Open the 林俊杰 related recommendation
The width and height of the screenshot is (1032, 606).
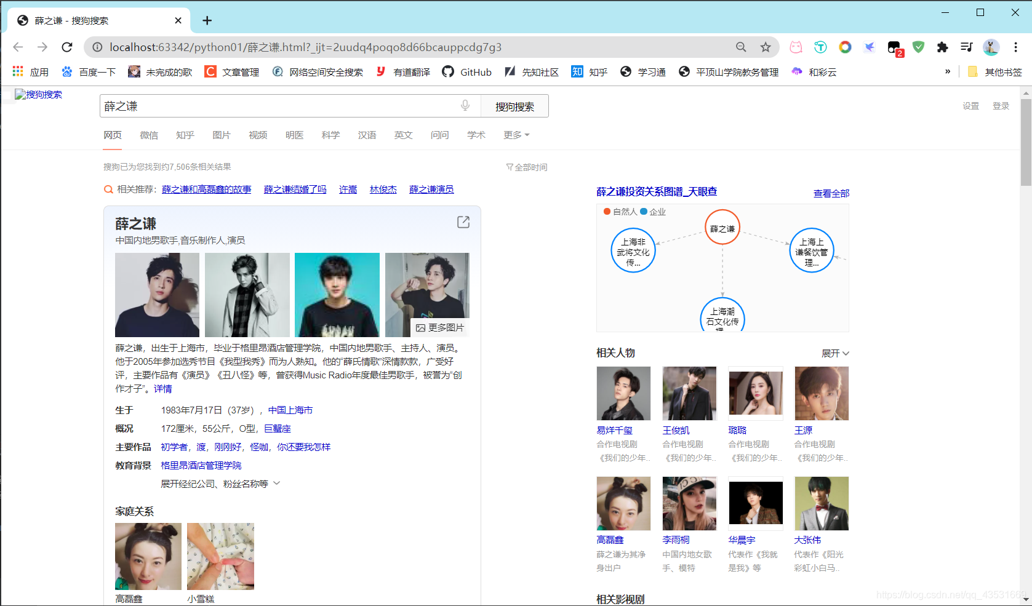[383, 189]
